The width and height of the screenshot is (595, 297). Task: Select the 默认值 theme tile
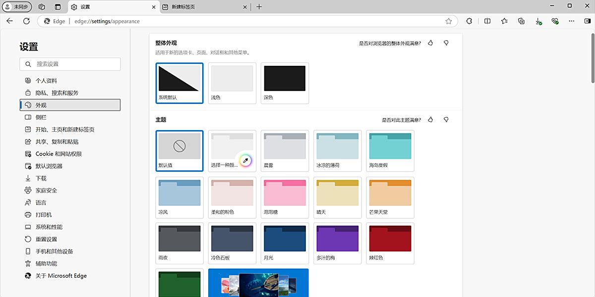[x=179, y=150]
